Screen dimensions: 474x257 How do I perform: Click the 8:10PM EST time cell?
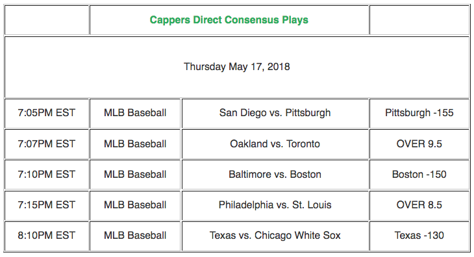tap(46, 236)
